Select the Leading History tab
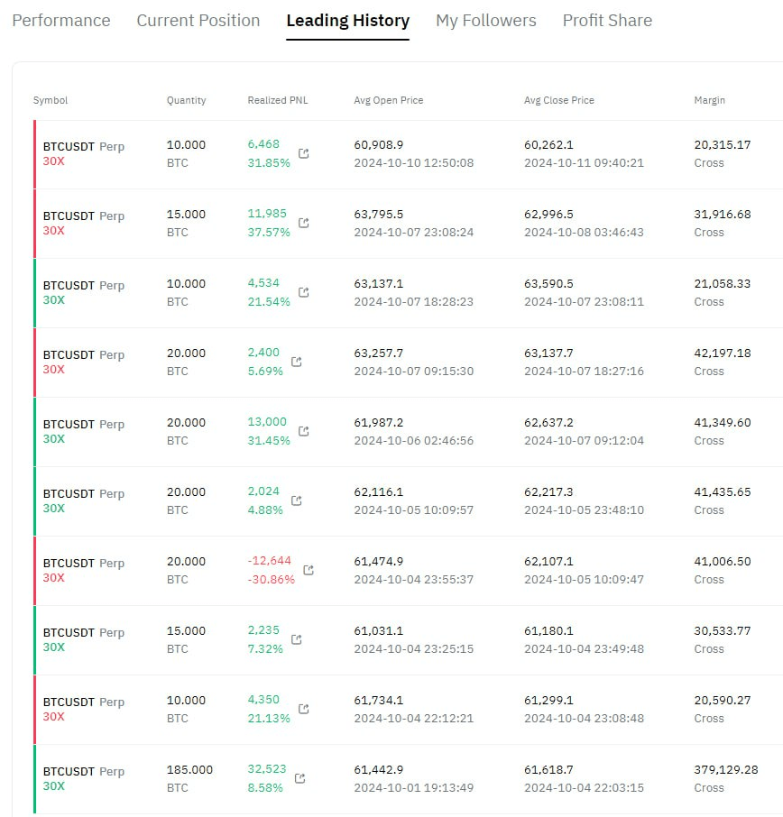 point(347,21)
